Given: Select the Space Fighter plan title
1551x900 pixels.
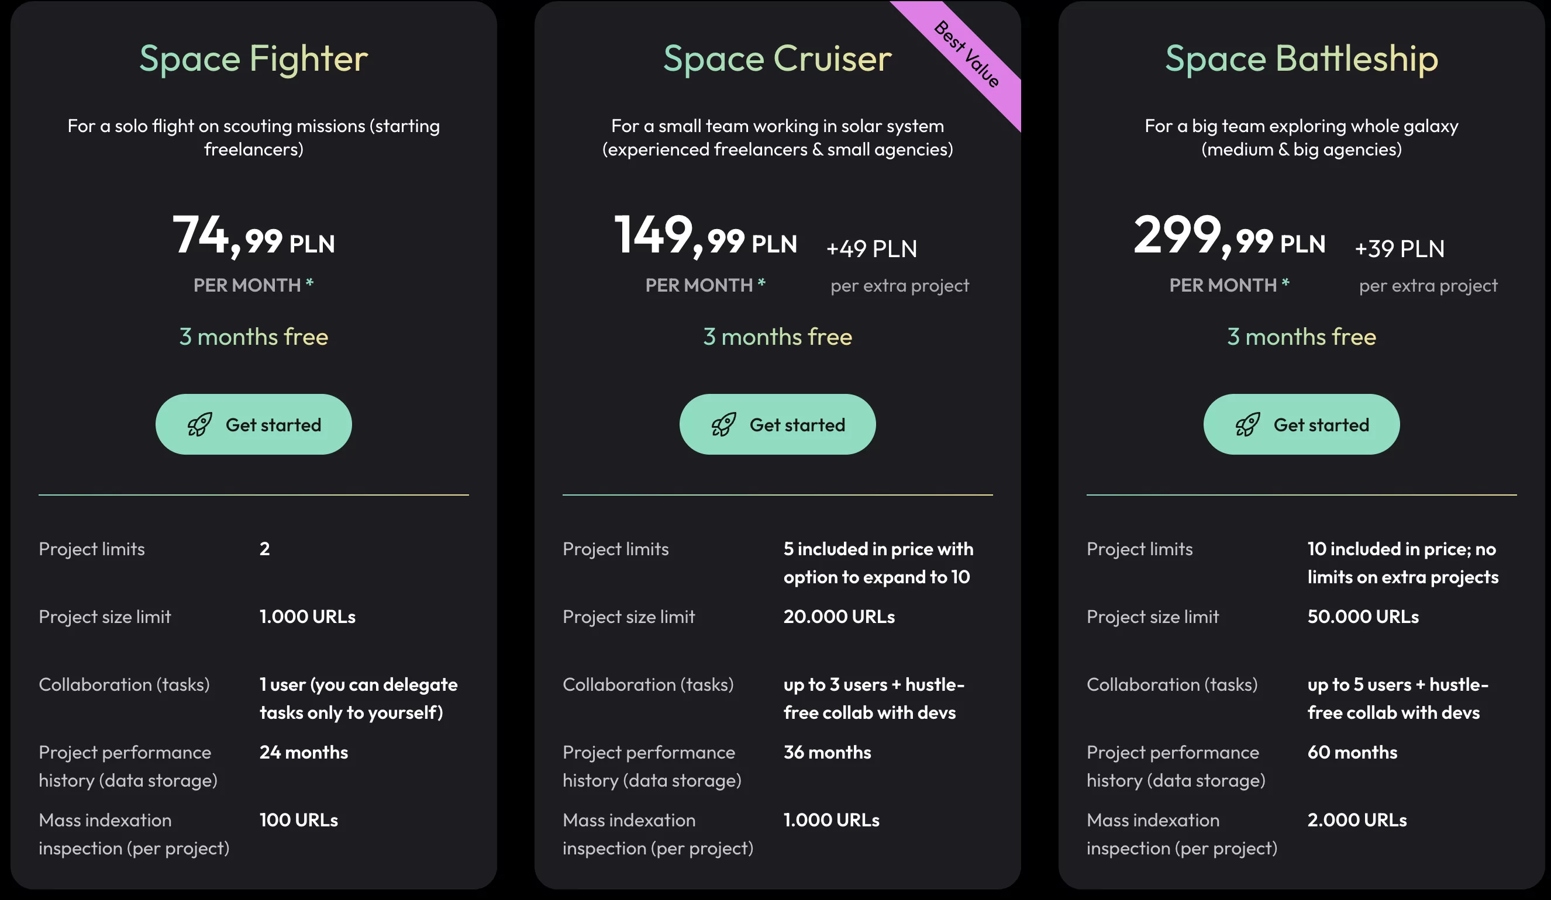Looking at the screenshot, I should pyautogui.click(x=254, y=58).
